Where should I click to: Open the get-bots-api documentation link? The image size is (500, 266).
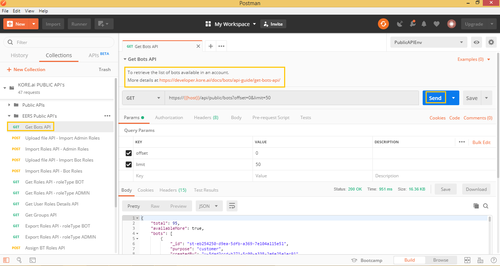220,80
